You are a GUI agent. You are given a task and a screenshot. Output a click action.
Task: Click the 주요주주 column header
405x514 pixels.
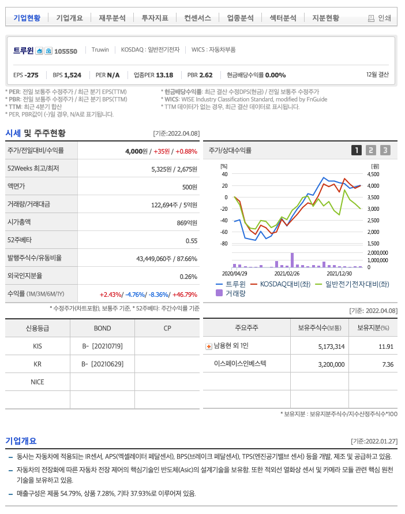246,327
